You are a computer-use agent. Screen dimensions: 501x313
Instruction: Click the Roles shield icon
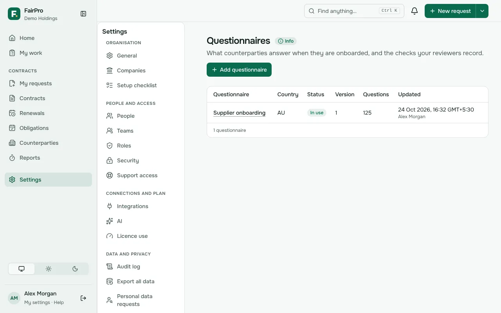click(110, 146)
